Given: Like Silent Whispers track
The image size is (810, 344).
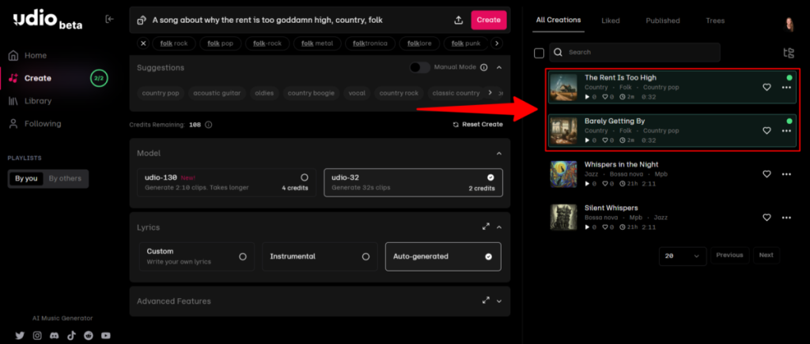Looking at the screenshot, I should [x=766, y=217].
